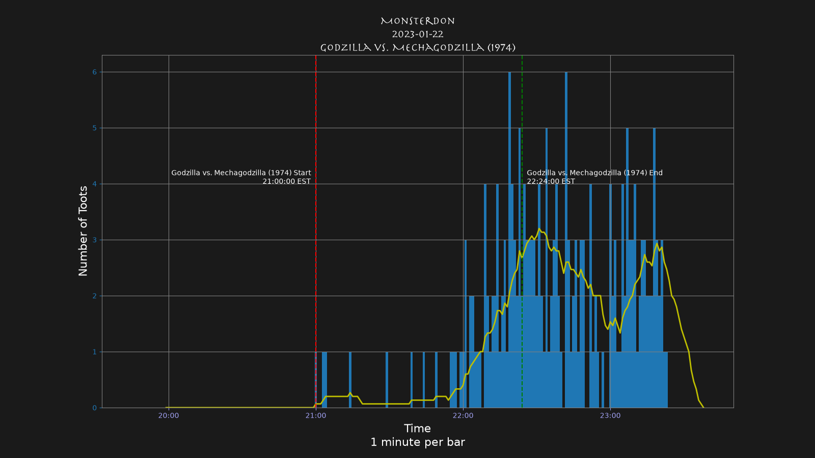Click the 'Time' x-axis label
The width and height of the screenshot is (815, 458).
[418, 428]
